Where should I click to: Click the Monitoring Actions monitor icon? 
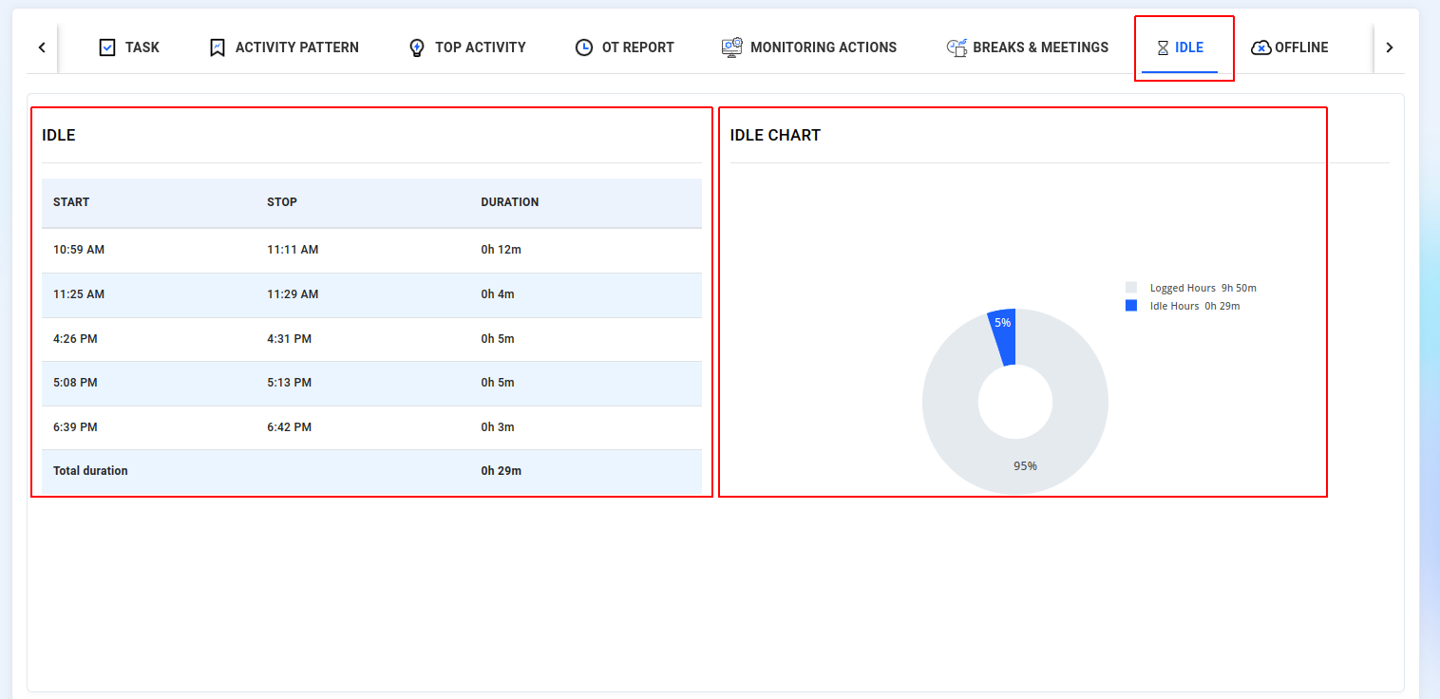(x=731, y=47)
